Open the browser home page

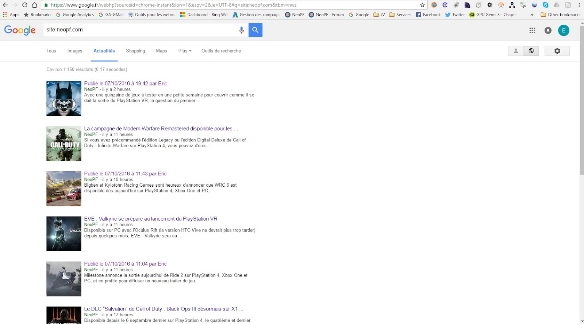[34, 5]
